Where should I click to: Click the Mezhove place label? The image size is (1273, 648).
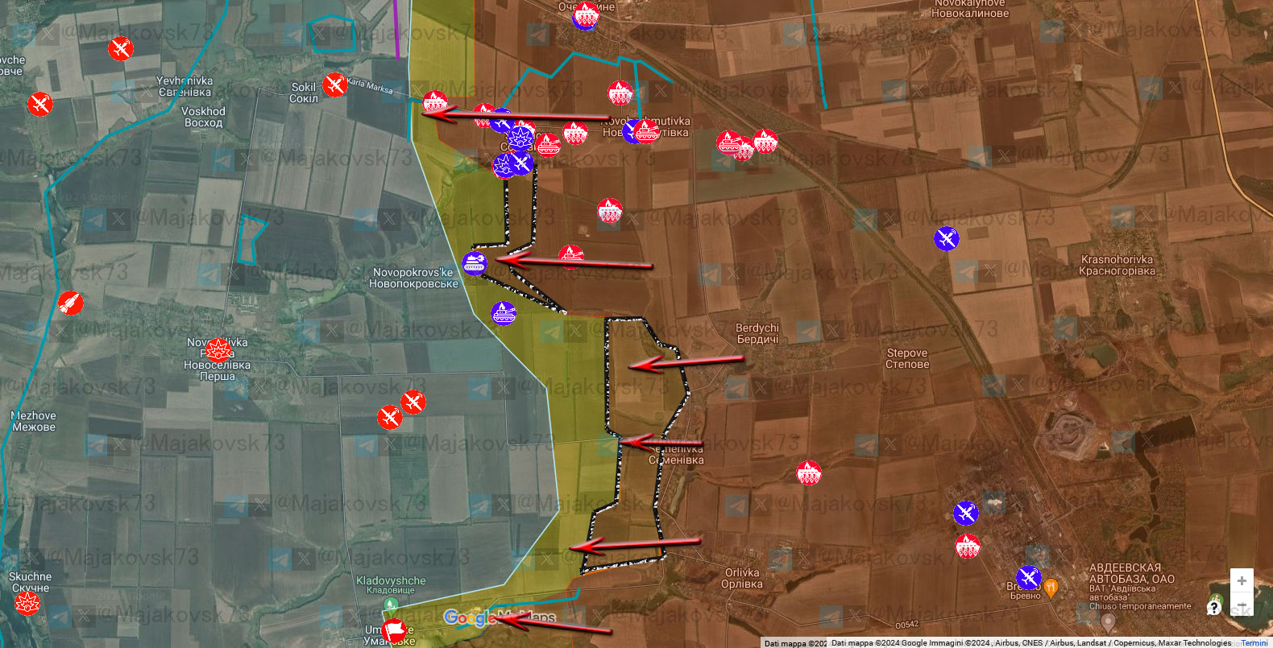click(x=33, y=421)
